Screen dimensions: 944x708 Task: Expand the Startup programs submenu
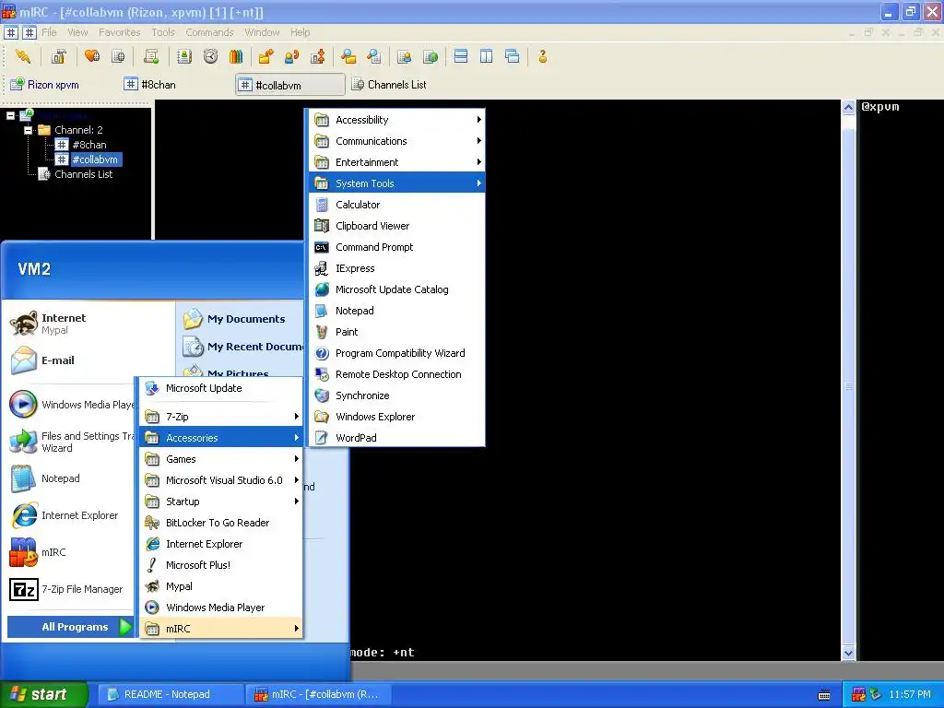pyautogui.click(x=221, y=501)
